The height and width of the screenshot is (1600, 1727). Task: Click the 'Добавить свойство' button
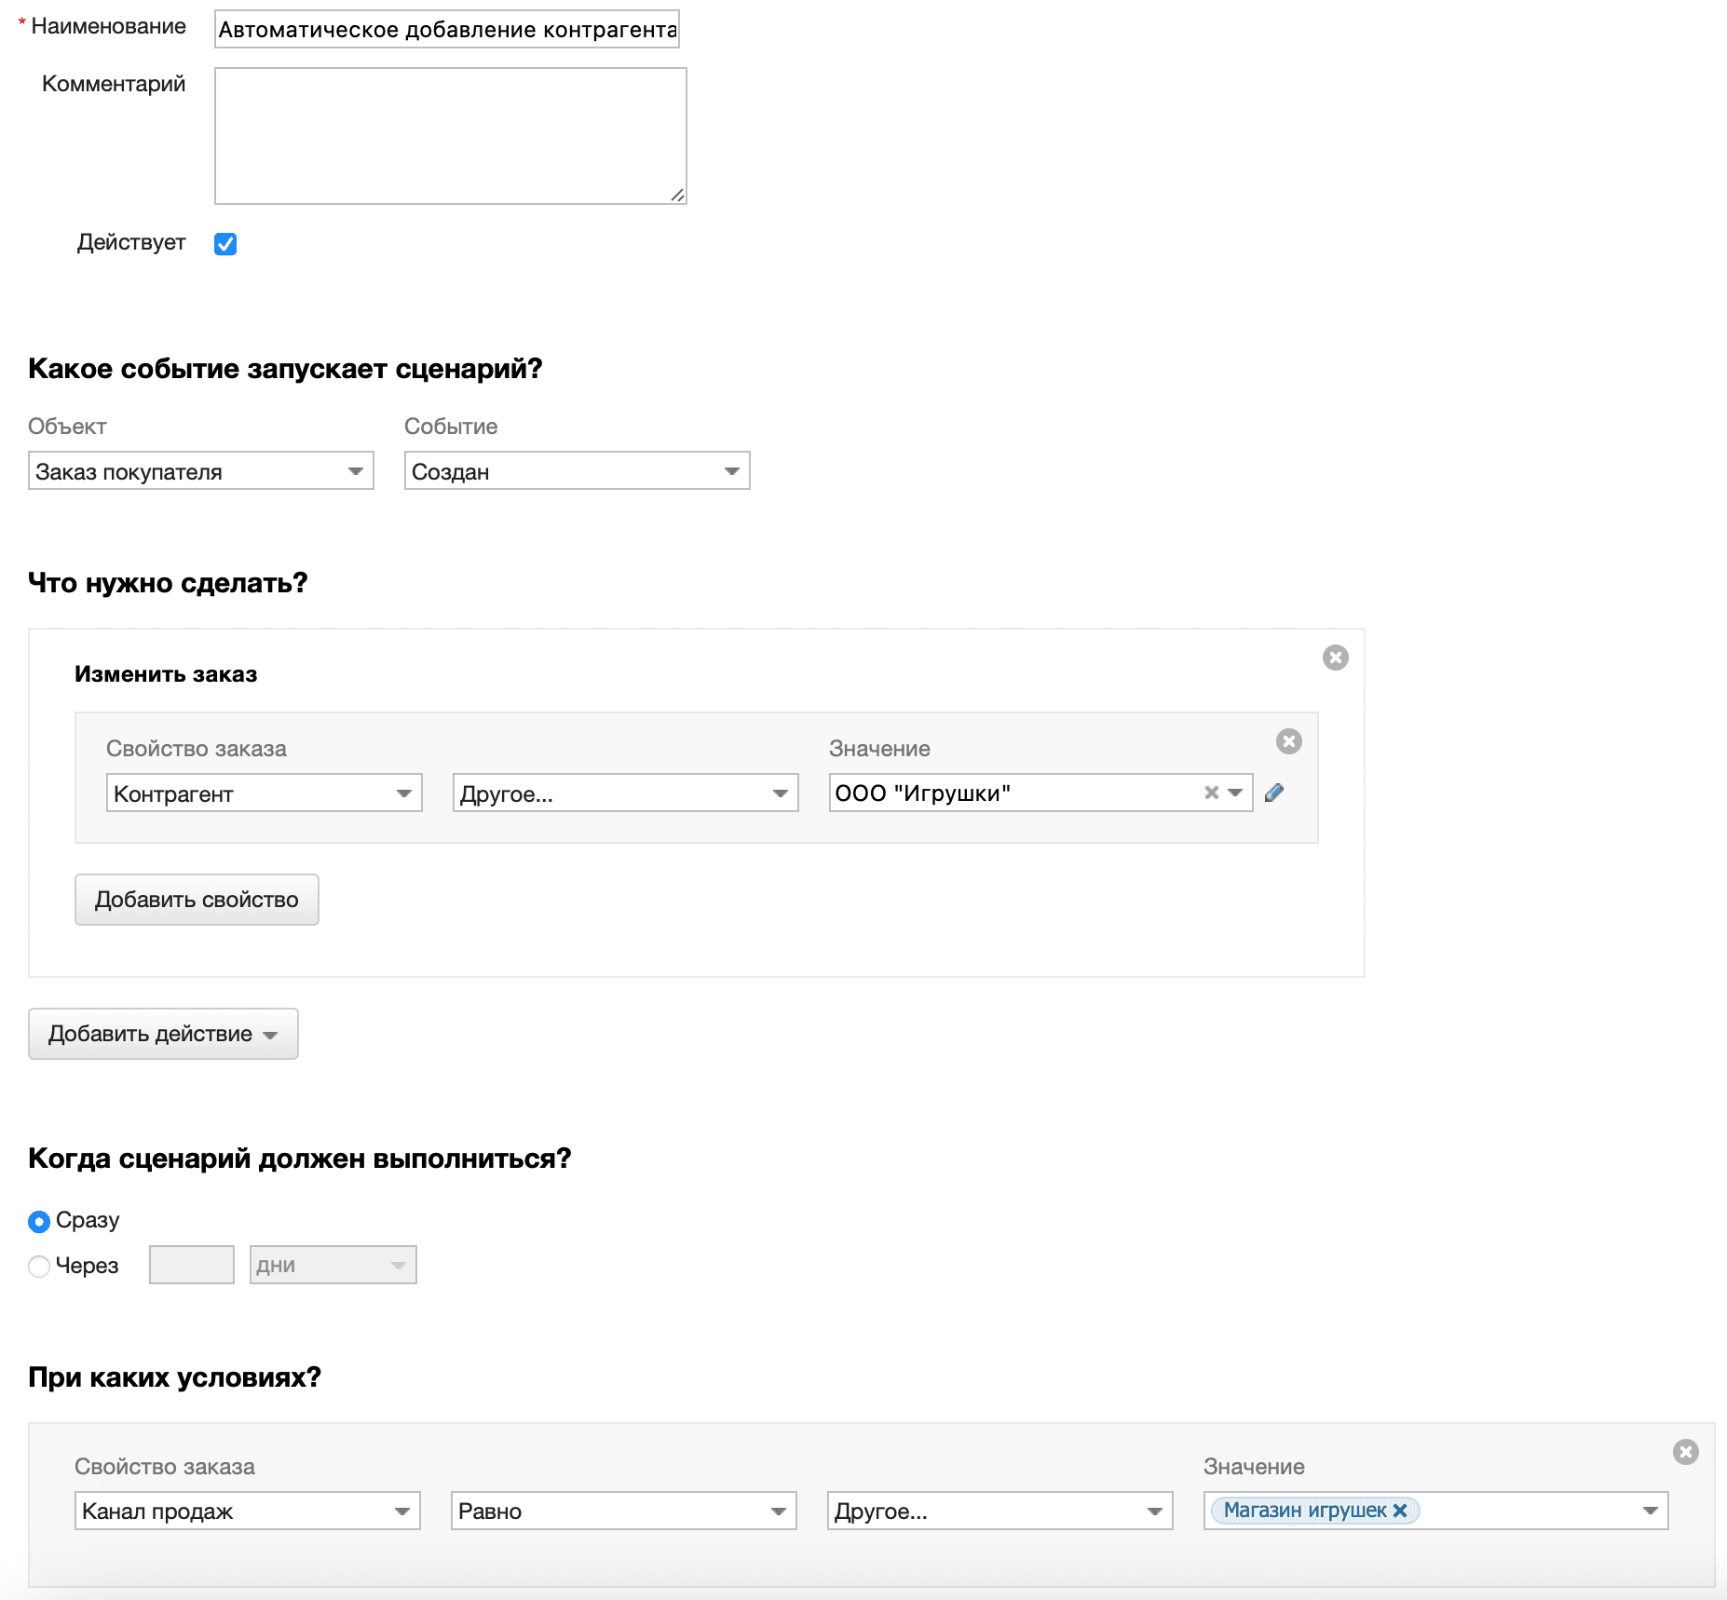point(197,900)
